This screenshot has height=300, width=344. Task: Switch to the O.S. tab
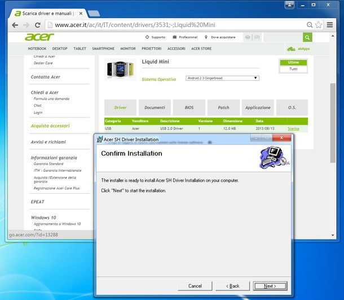292,107
